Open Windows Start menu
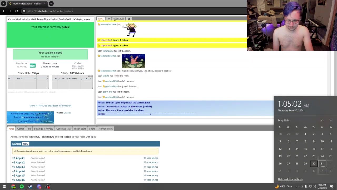Image resolution: width=337 pixels, height=190 pixels. pyautogui.click(x=4, y=187)
